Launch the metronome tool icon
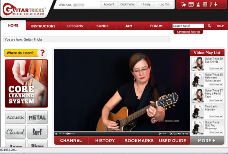Screen dimensions: 228x154 (198, 5)
